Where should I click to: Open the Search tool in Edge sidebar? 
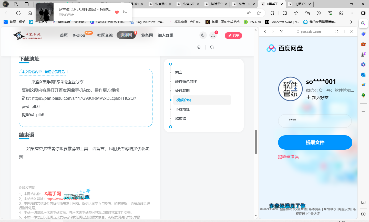[363, 23]
